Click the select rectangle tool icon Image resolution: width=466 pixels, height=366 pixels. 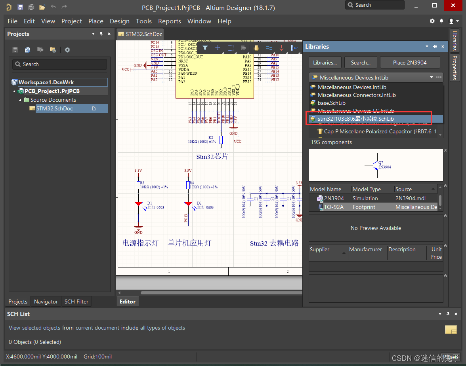point(231,48)
